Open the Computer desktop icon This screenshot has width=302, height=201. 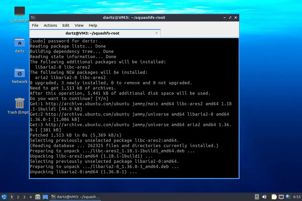point(20,14)
